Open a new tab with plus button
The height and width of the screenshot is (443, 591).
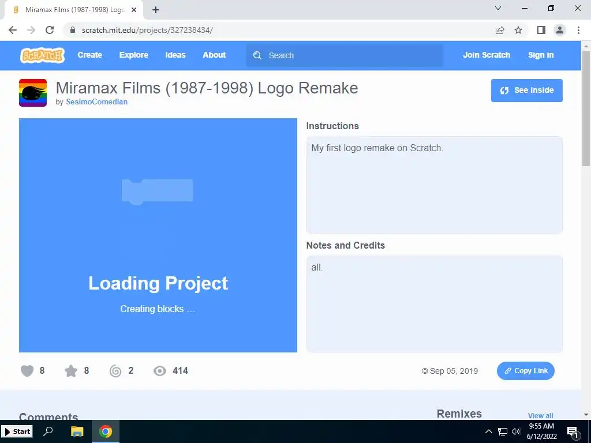click(156, 10)
